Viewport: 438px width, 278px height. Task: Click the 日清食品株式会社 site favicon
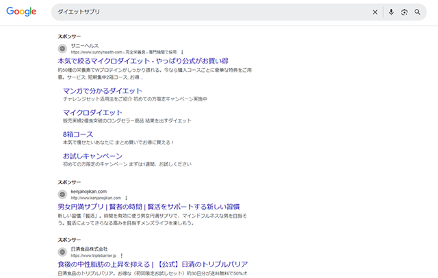tap(62, 252)
